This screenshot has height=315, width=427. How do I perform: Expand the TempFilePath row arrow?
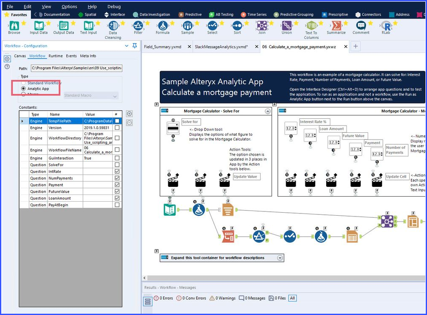(x=22, y=121)
